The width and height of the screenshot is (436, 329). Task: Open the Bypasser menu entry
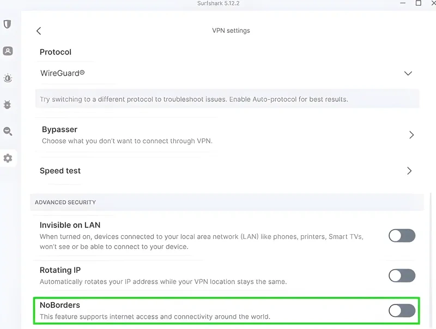point(59,130)
